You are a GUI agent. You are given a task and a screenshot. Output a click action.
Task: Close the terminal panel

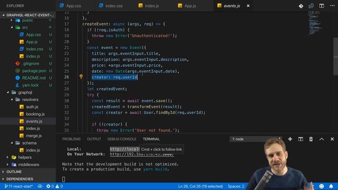click(332, 139)
